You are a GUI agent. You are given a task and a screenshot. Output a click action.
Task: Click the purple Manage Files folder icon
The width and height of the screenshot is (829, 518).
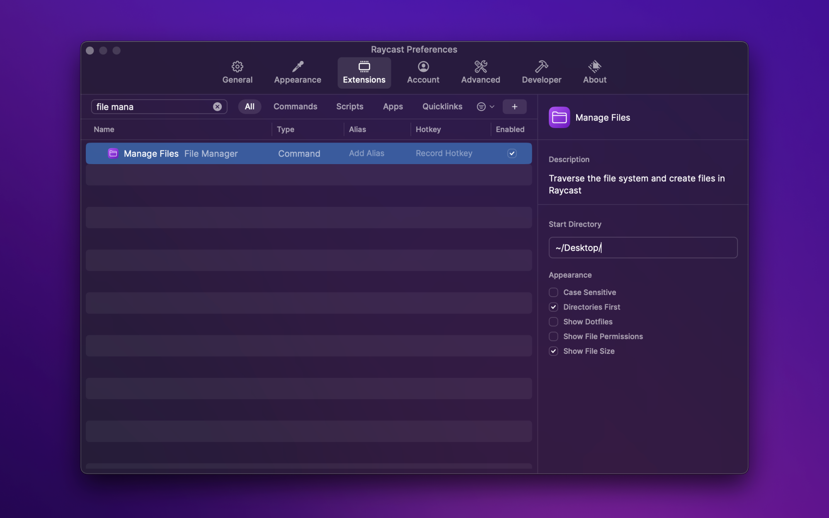click(559, 118)
